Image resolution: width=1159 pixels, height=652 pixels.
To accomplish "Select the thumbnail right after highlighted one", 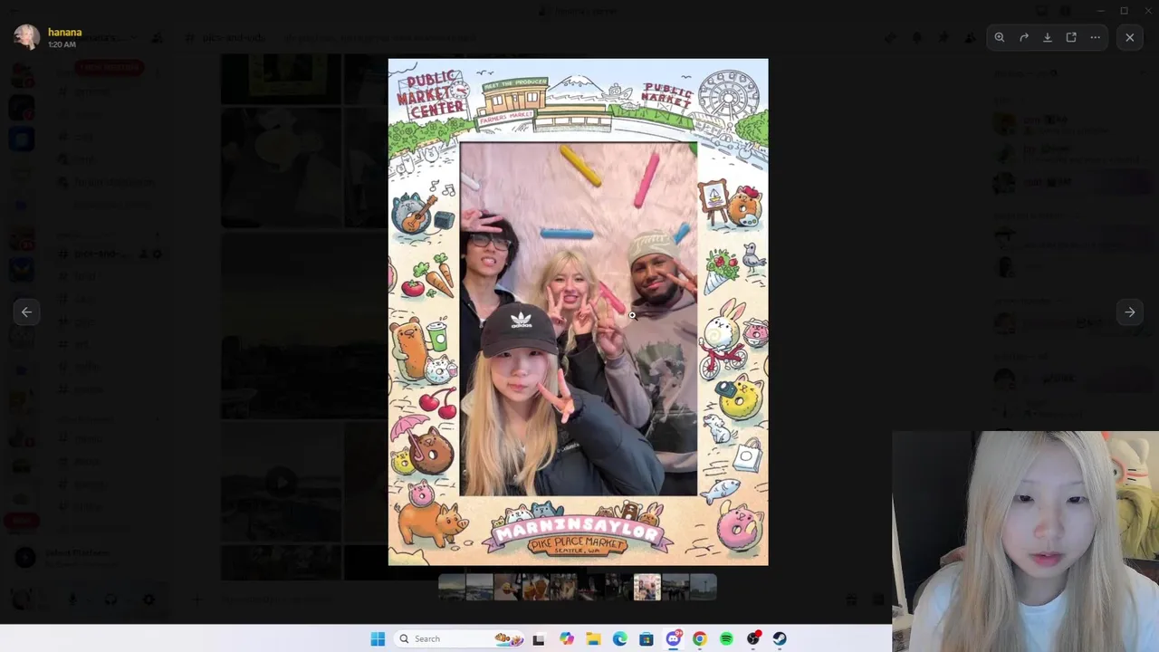I will (675, 587).
